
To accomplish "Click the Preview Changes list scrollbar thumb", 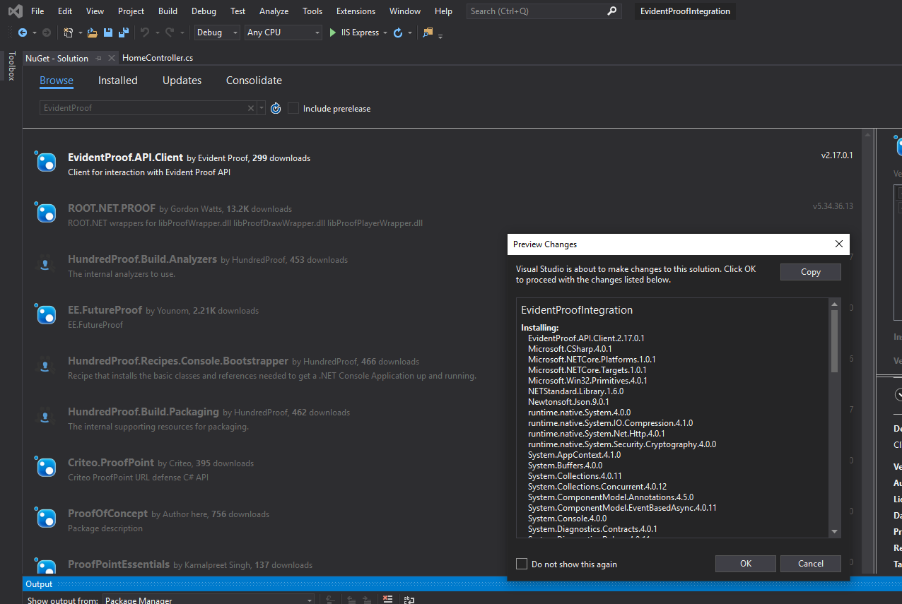I will [x=834, y=341].
